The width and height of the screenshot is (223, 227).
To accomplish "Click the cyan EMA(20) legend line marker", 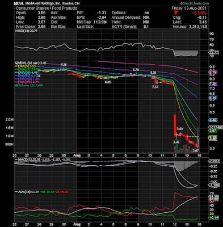I will [x=16, y=73].
